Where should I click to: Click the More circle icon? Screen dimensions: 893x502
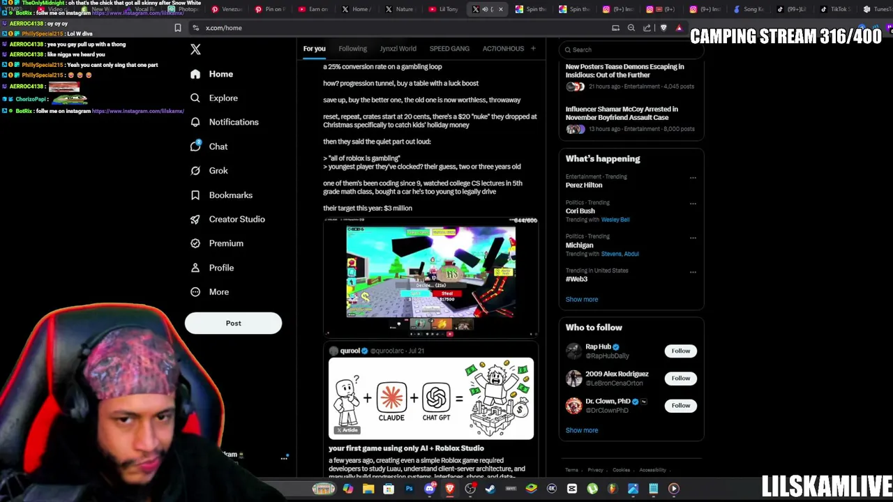point(195,292)
